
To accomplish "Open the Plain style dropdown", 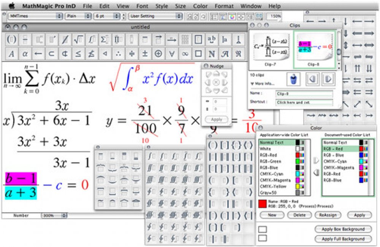I will pos(78,16).
